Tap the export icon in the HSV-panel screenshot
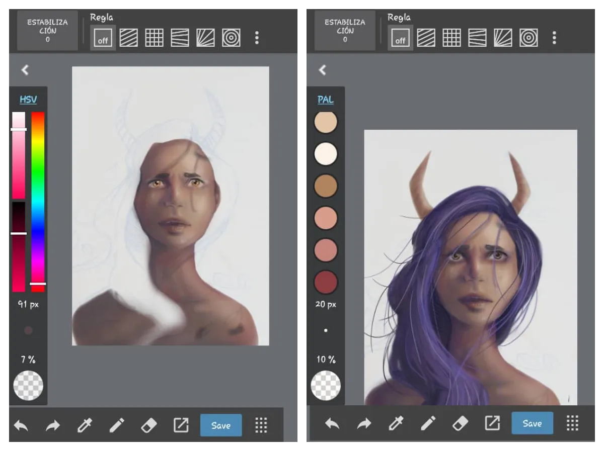This screenshot has width=604, height=451. coord(181,425)
